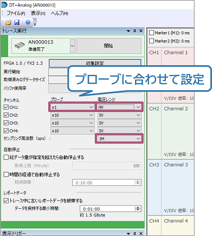Click the バッファ使用率 progress bar
The height and width of the screenshot is (236, 212).
click(95, 89)
